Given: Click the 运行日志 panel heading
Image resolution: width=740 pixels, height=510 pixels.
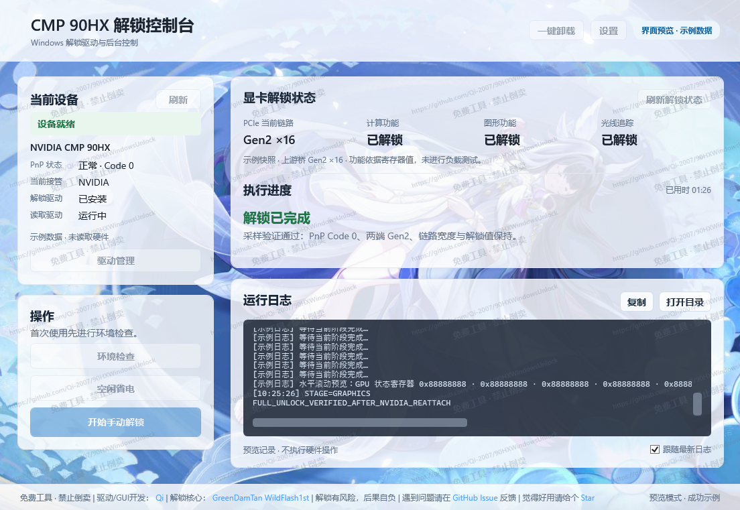Looking at the screenshot, I should point(267,300).
